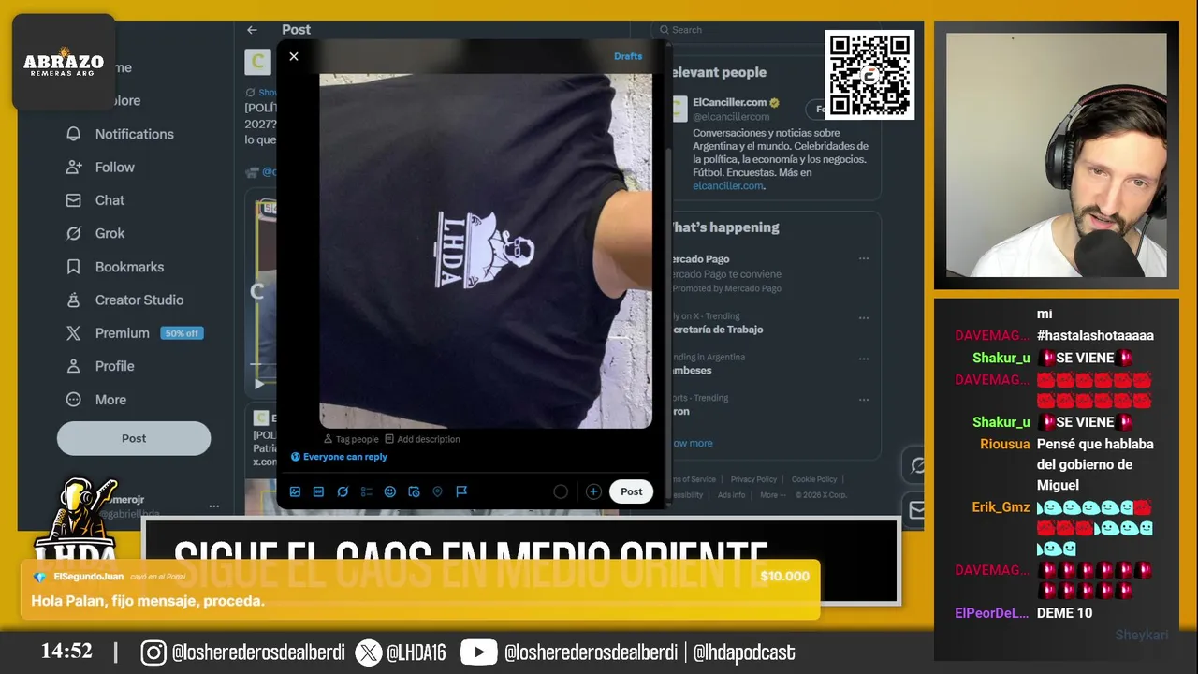This screenshot has height=674, width=1198.
Task: Click the Premium X logo icon
Action: click(x=73, y=333)
